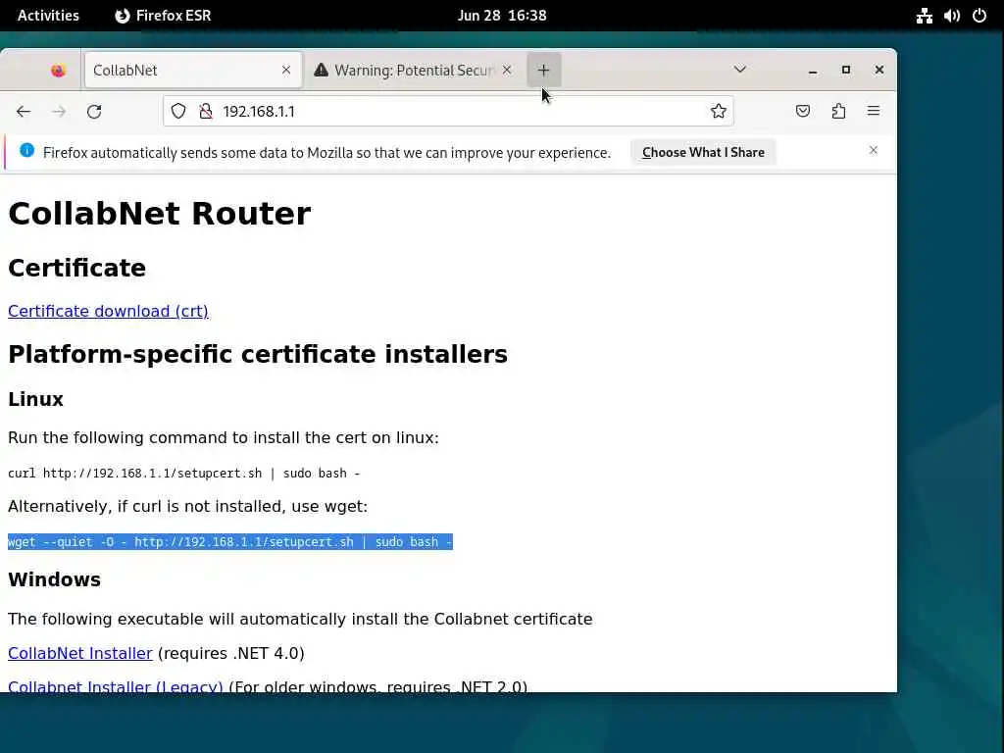Reload the current page
1004x753 pixels.
(94, 112)
